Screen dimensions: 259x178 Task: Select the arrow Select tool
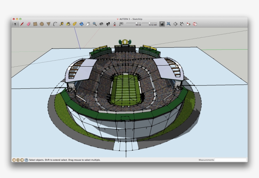click(15, 24)
